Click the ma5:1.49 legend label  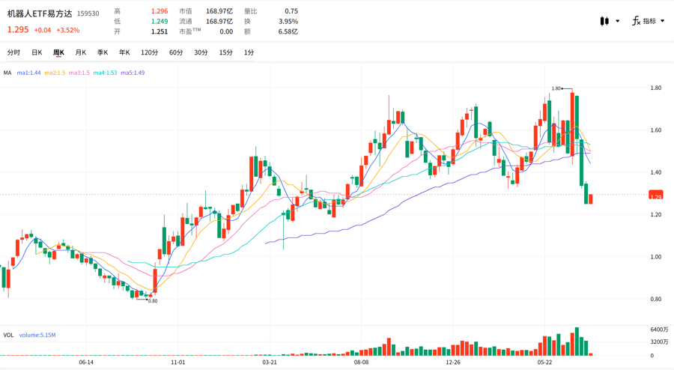133,73
